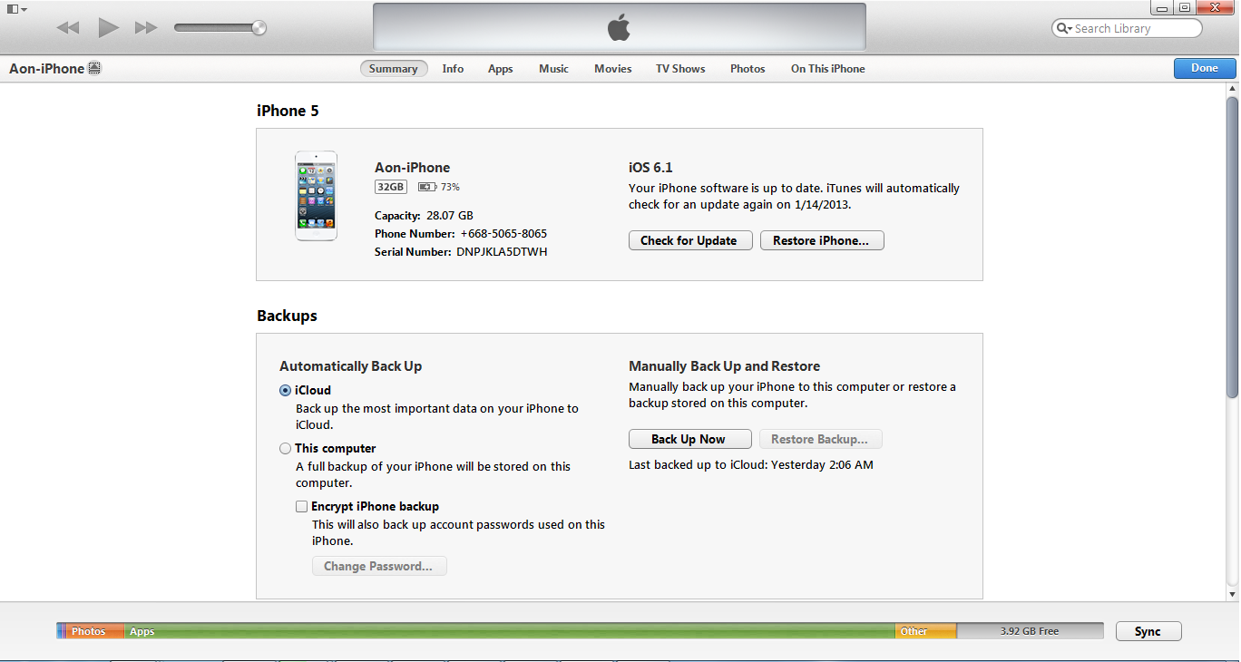Skip forward to the next track
Viewport: 1241px width, 662px height.
(146, 28)
